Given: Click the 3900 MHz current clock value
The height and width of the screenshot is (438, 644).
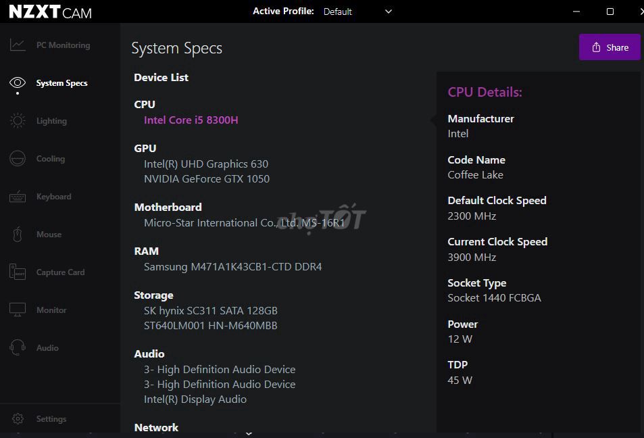Looking at the screenshot, I should pos(472,258).
